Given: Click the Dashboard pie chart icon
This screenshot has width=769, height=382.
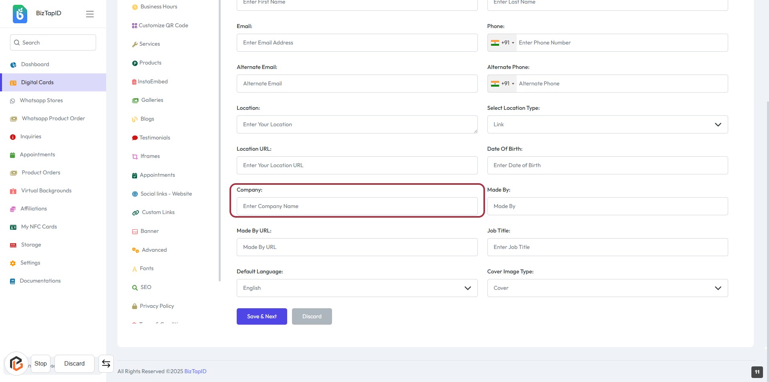Looking at the screenshot, I should pos(13,65).
